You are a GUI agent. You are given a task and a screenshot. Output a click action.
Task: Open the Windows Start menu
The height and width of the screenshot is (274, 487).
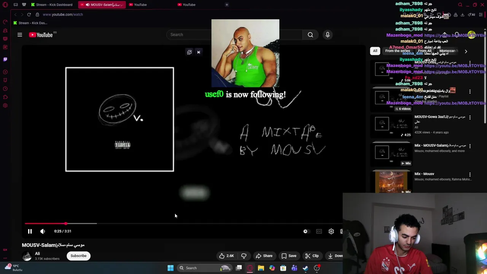[170, 268]
